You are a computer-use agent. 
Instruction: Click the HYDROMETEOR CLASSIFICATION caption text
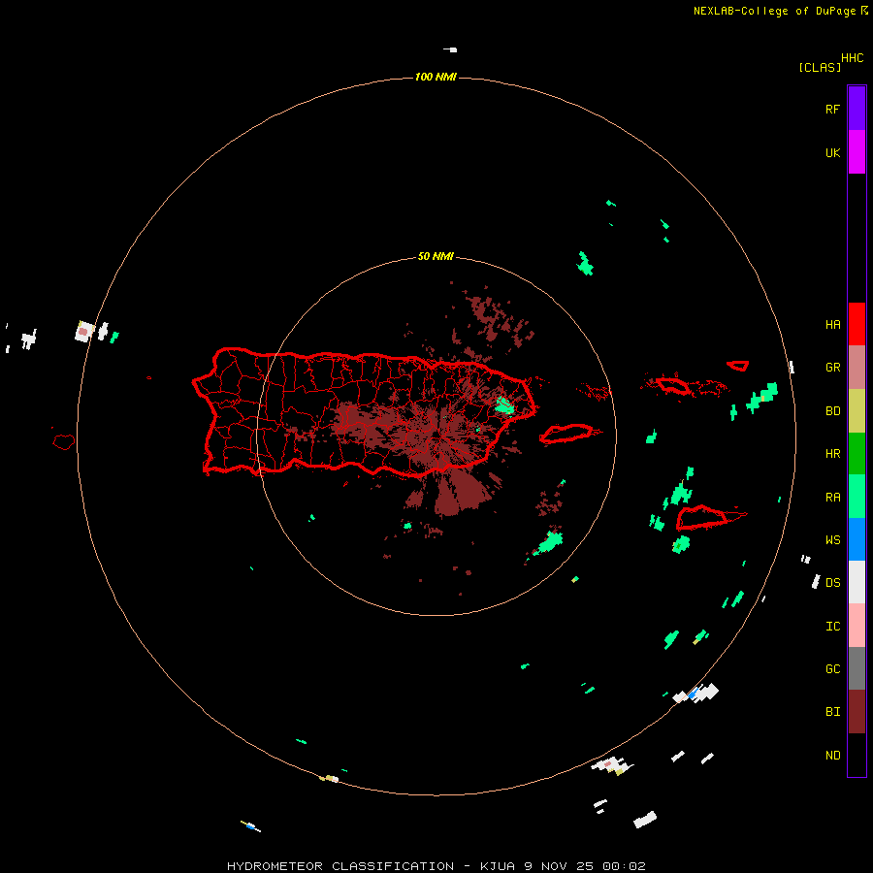[340, 866]
